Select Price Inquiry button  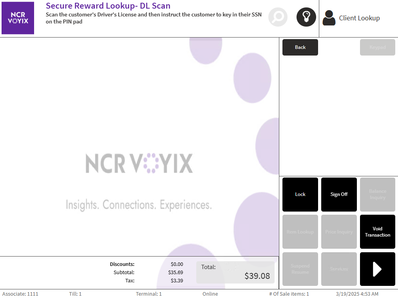pos(339,232)
